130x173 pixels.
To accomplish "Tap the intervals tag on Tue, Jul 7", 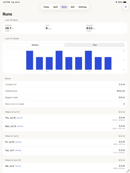I will pos(18,150).
